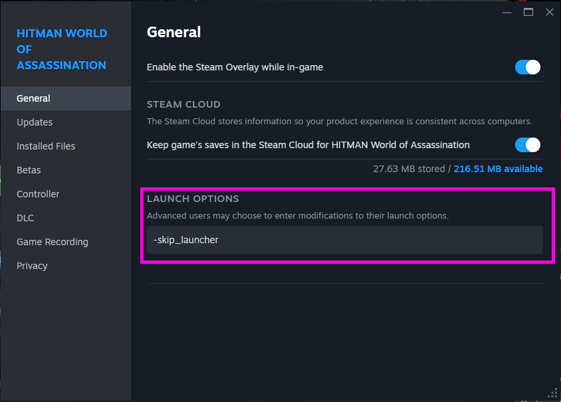Image resolution: width=561 pixels, height=402 pixels.
Task: Navigate to the Privacy tab
Action: (32, 266)
